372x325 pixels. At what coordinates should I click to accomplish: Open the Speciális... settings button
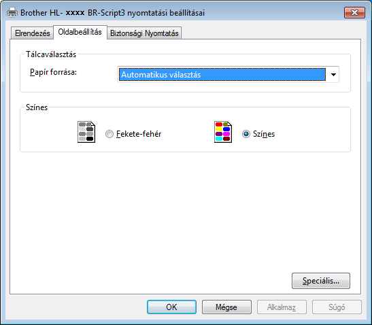coord(321,281)
